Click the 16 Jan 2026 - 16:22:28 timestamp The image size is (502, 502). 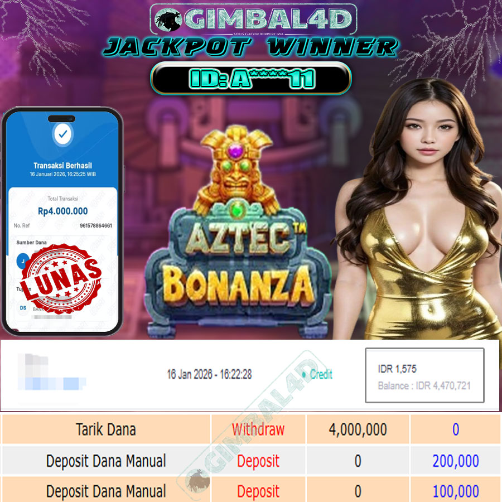209,374
